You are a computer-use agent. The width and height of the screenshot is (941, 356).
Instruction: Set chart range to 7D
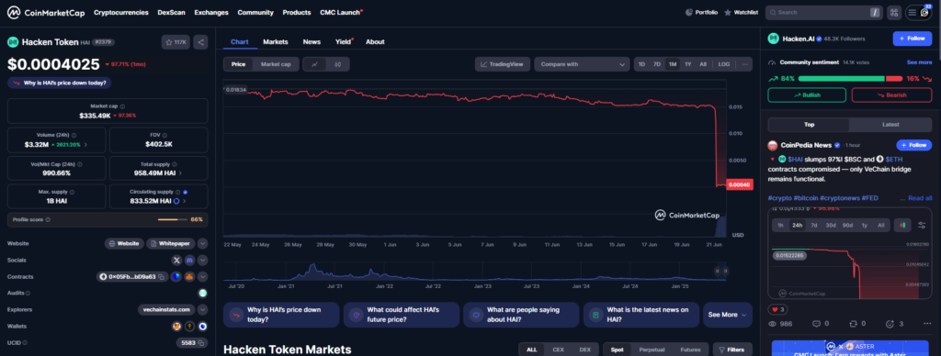656,64
